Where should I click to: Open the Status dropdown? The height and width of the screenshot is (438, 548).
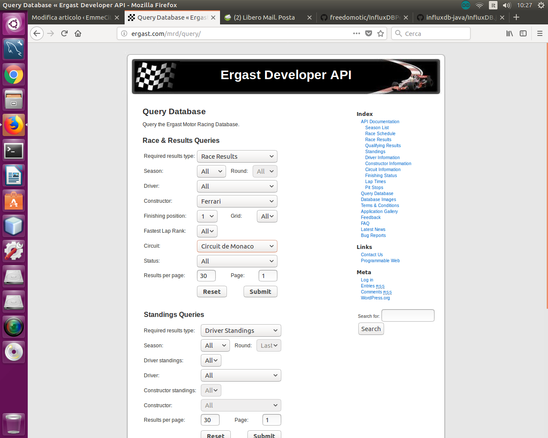tap(237, 261)
